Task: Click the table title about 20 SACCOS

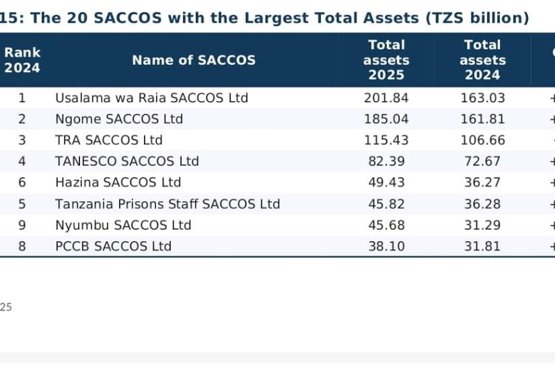Action: [264, 18]
